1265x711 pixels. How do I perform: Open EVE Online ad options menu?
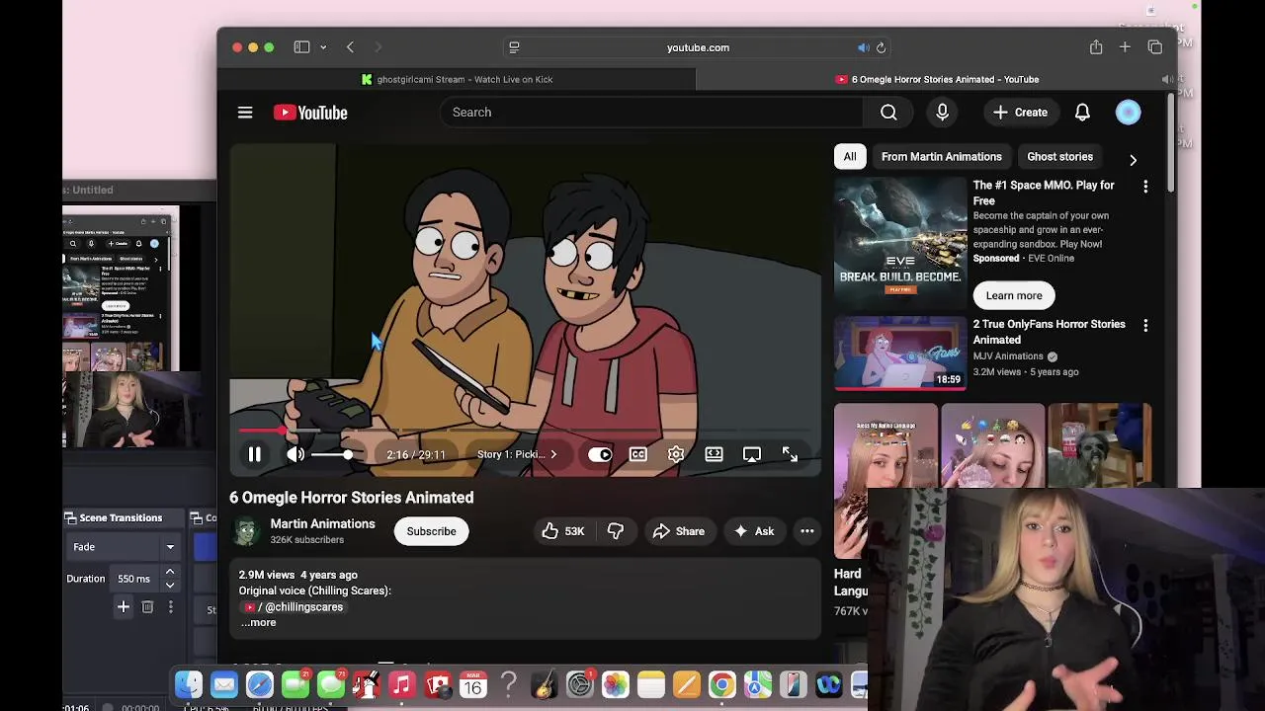point(1145,186)
